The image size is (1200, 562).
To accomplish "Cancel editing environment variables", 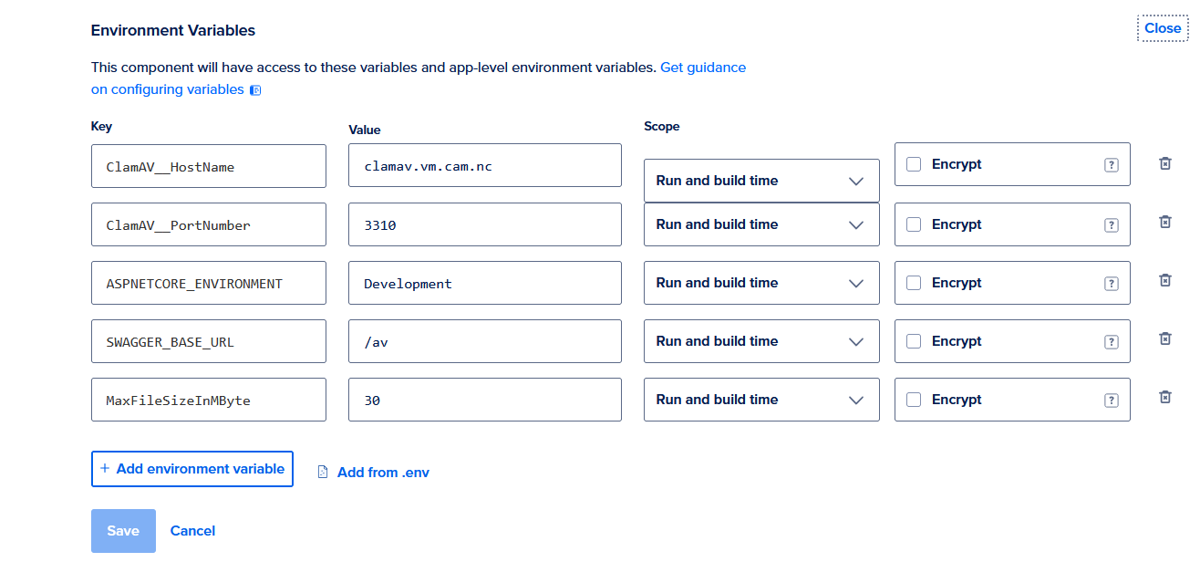I will [192, 531].
